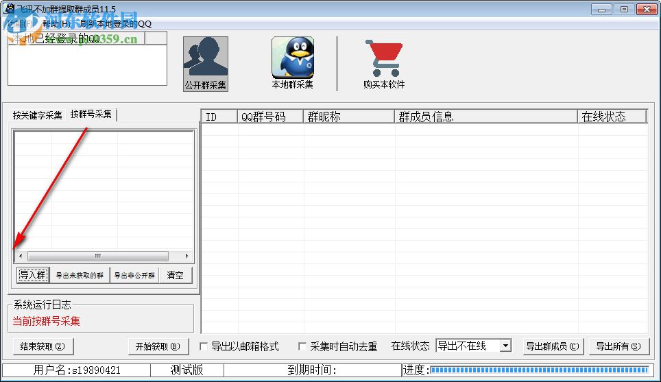Click the 当前按群号采集 log text
This screenshot has width=661, height=382.
coord(47,321)
